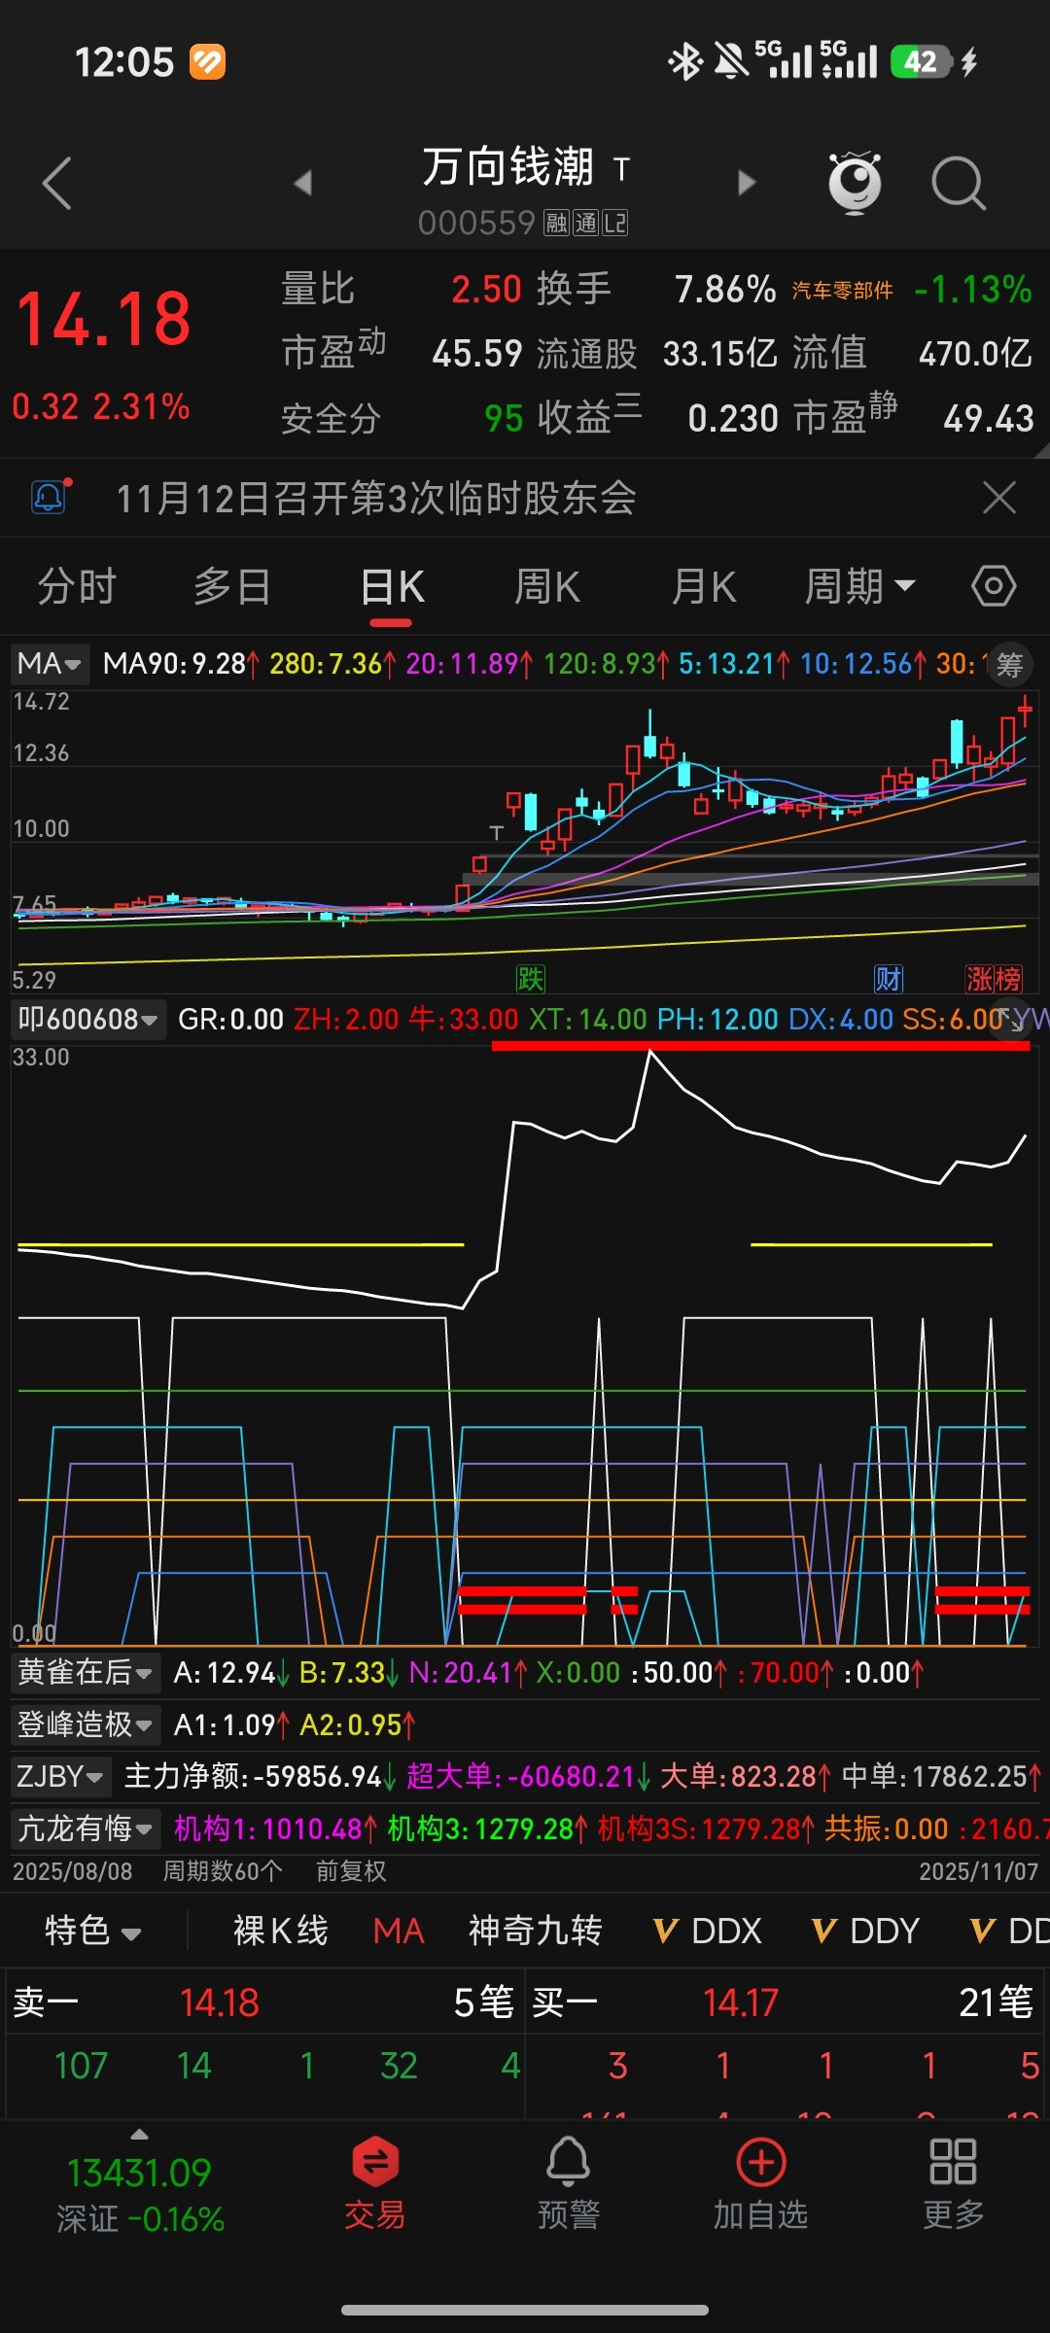Tap 周期数60个 period count

pos(223,1871)
